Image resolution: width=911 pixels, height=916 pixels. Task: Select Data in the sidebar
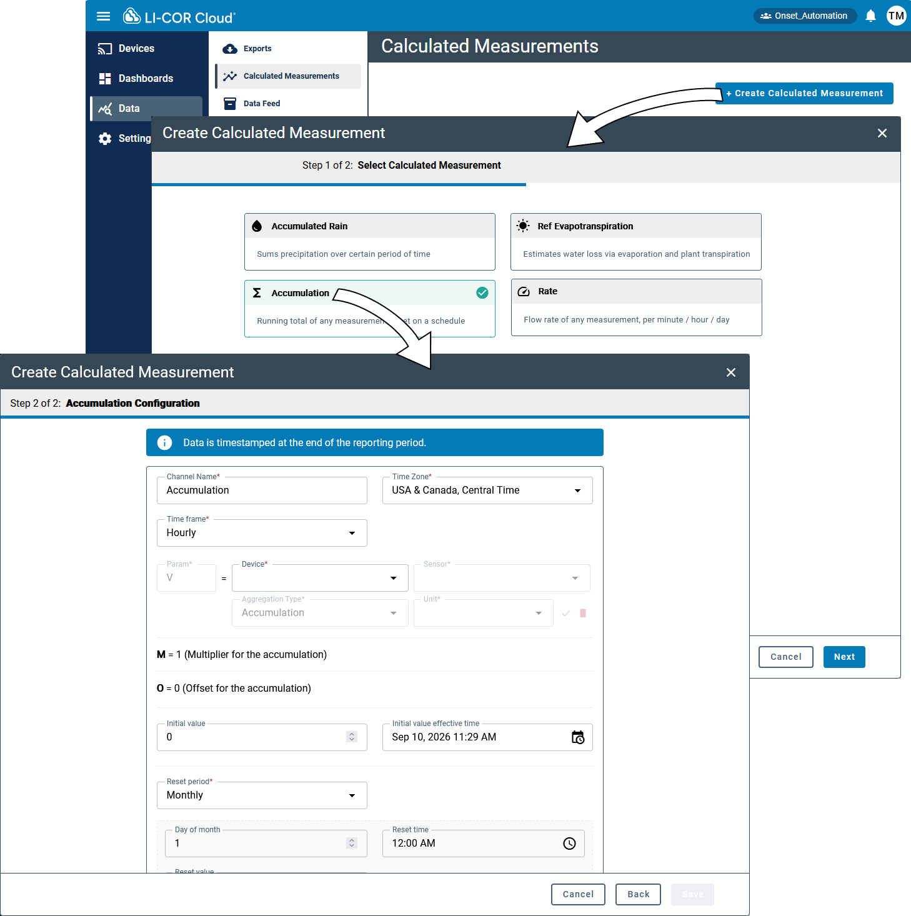pyautogui.click(x=147, y=109)
